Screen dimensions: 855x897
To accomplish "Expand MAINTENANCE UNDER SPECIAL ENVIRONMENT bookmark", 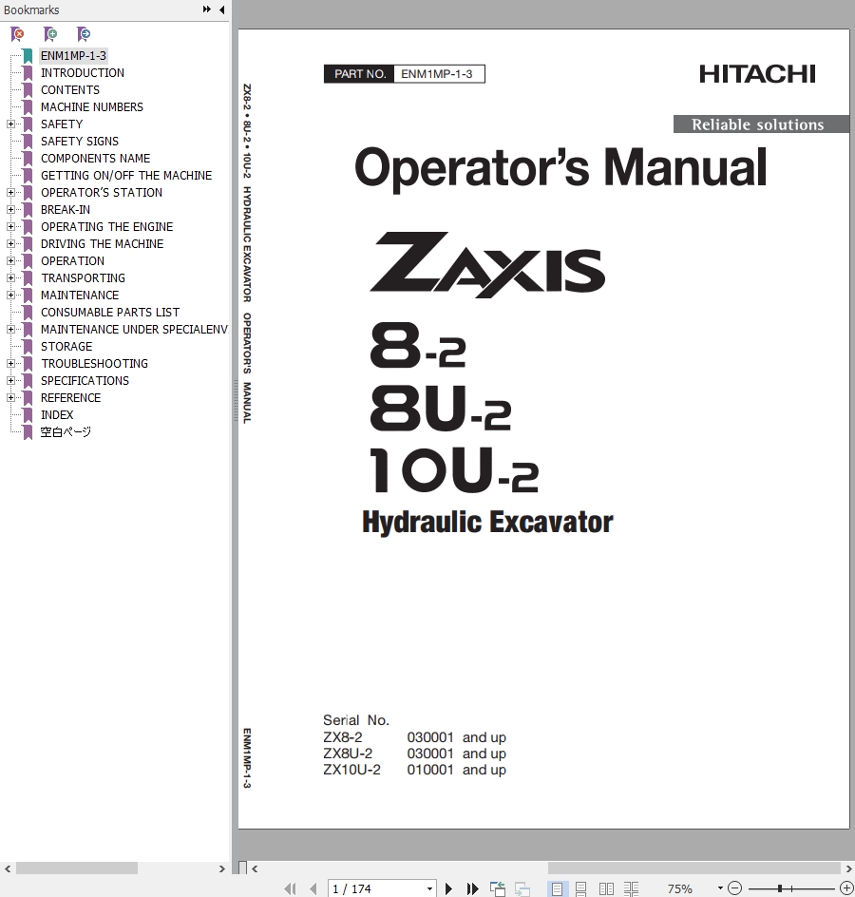I will point(10,330).
